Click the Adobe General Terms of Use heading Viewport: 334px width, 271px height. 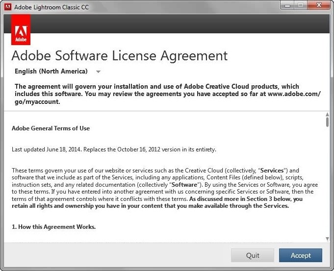pyautogui.click(x=51, y=128)
